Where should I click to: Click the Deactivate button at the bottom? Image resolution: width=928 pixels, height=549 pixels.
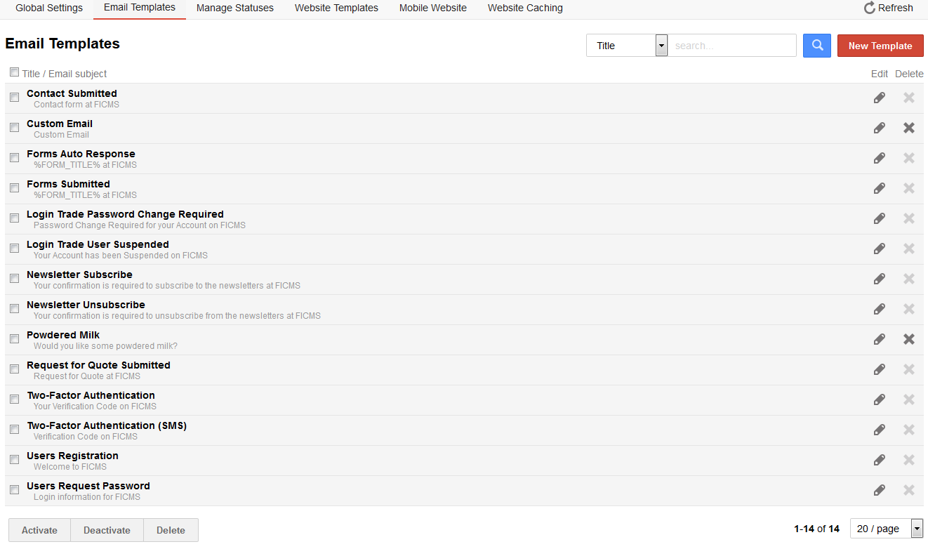(107, 530)
